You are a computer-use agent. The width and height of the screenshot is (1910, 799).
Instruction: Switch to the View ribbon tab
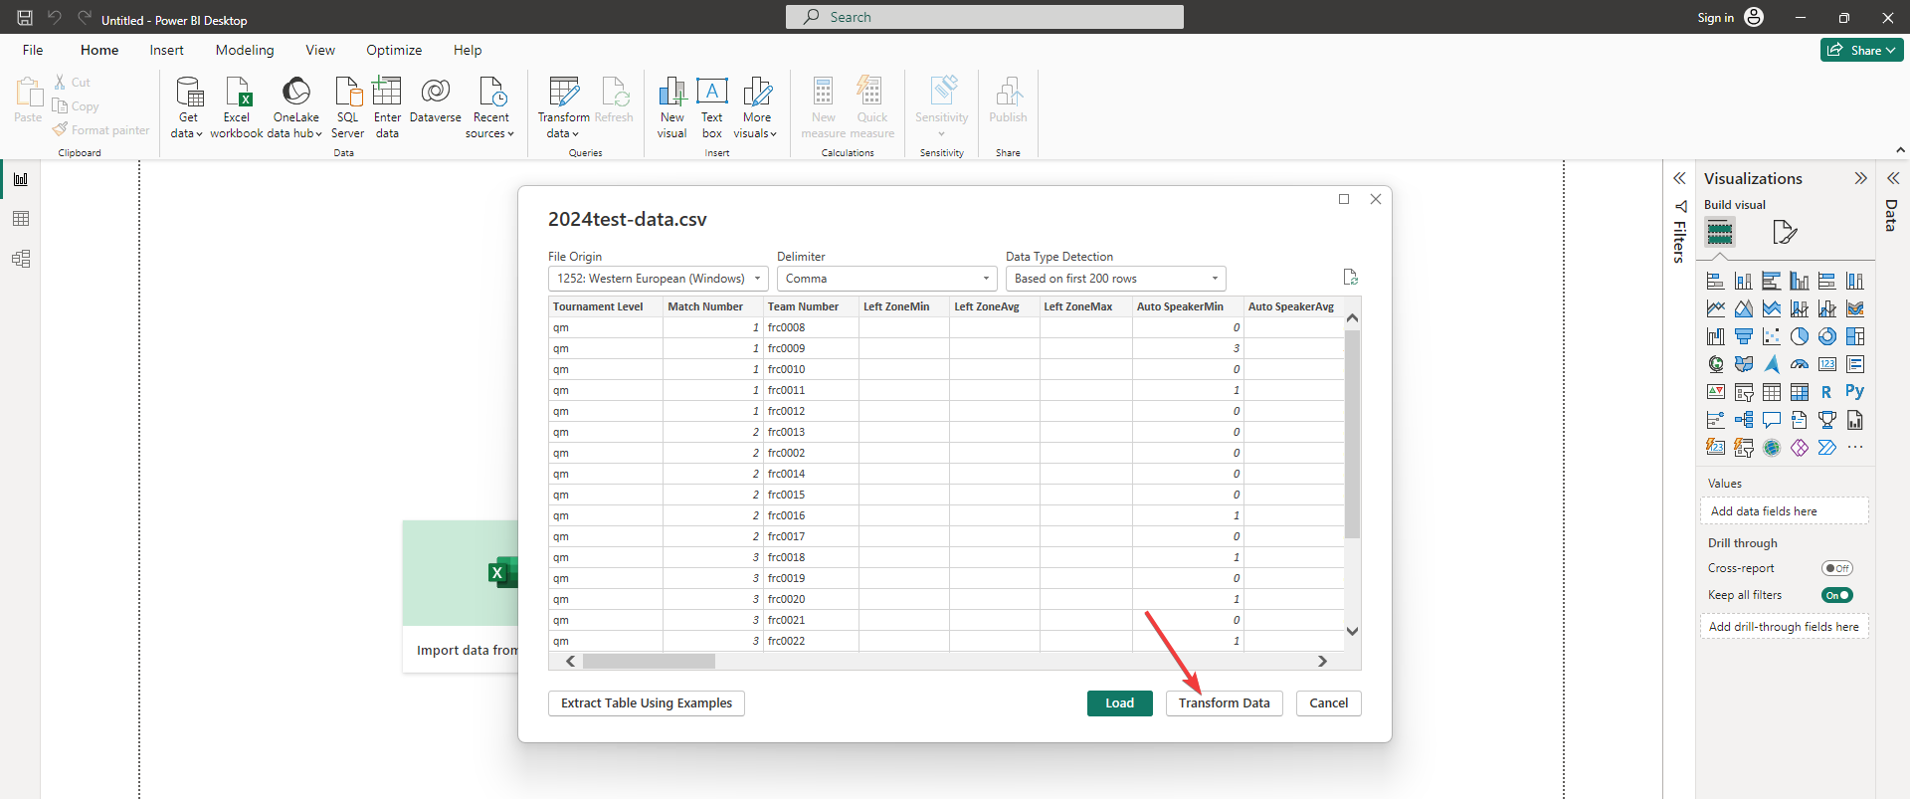(x=320, y=50)
